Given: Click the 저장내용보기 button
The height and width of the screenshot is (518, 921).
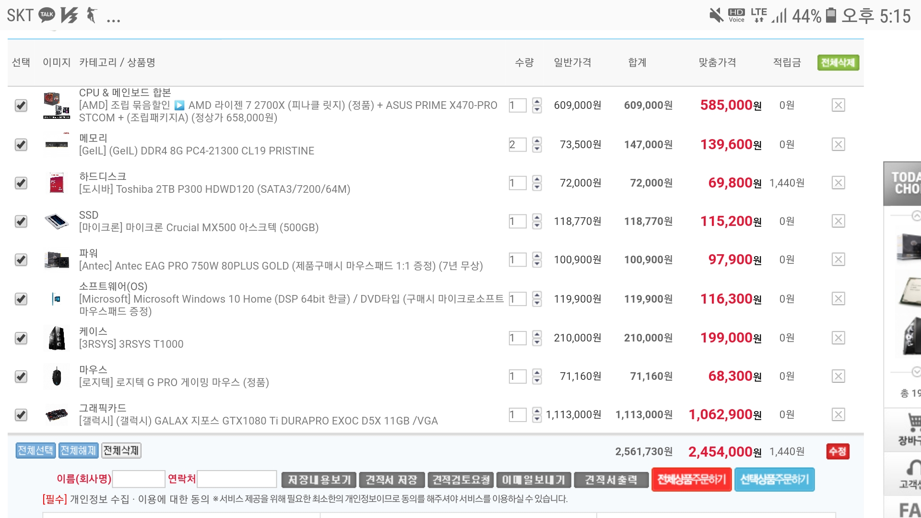Looking at the screenshot, I should [319, 480].
